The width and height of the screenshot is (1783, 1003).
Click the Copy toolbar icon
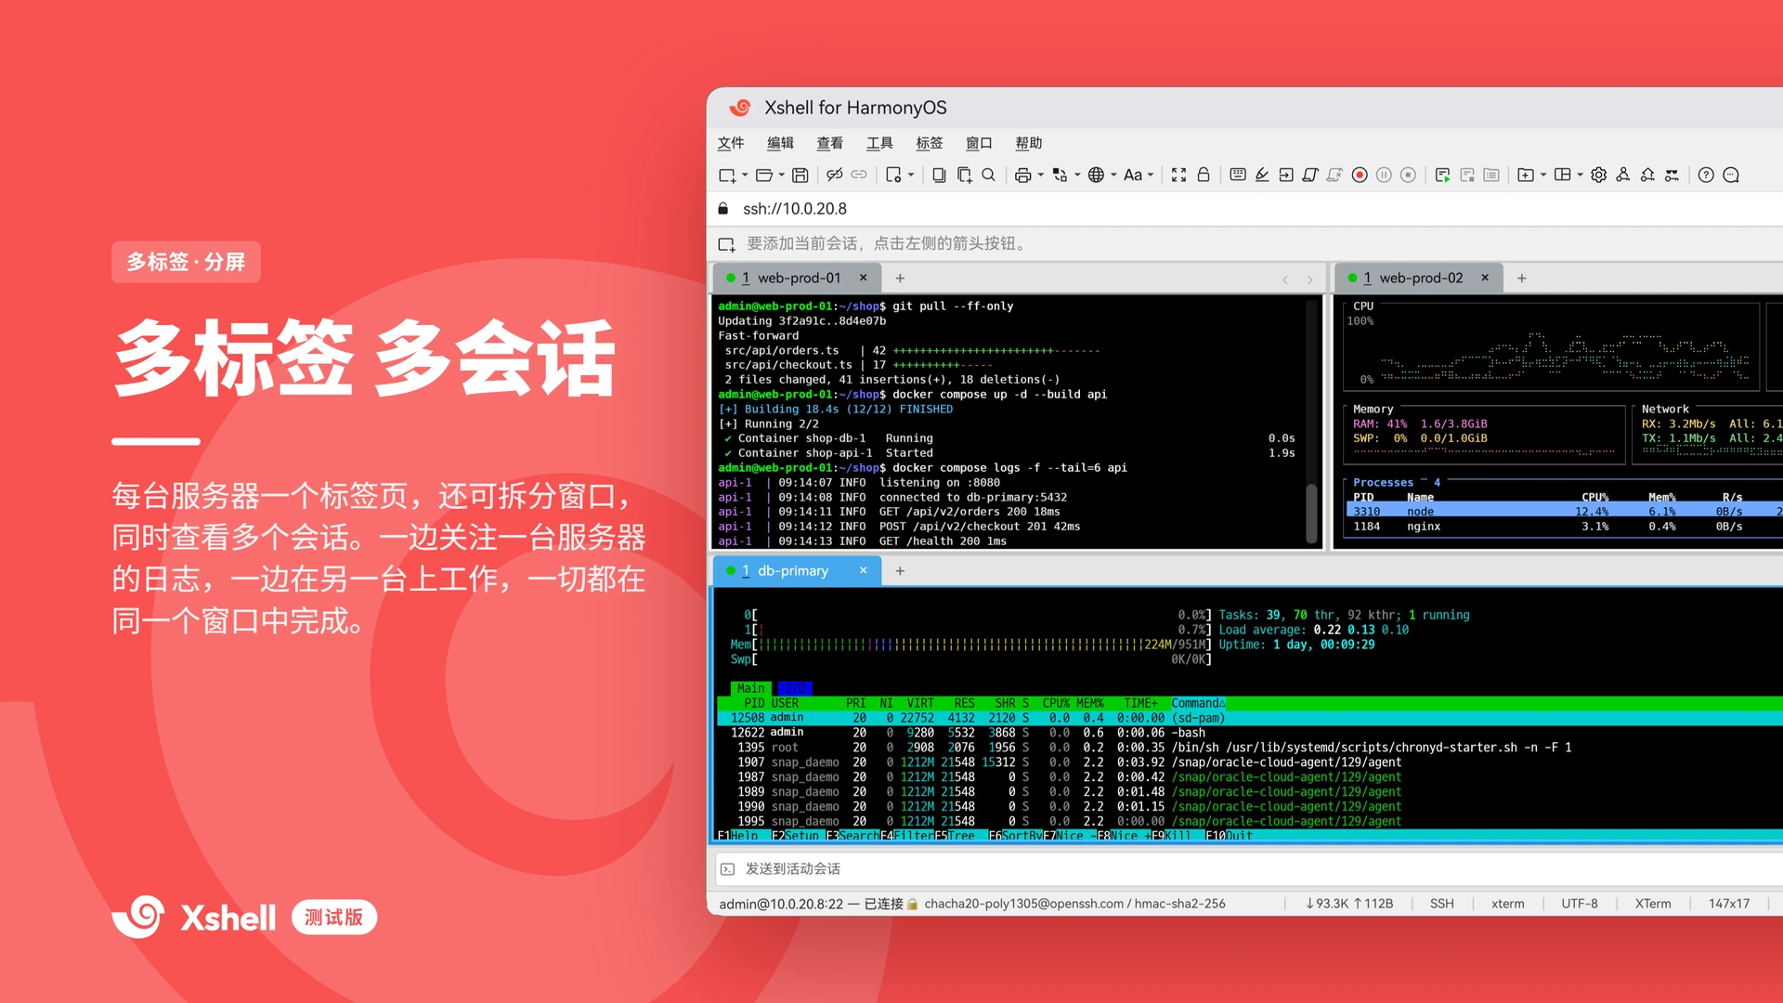(939, 175)
